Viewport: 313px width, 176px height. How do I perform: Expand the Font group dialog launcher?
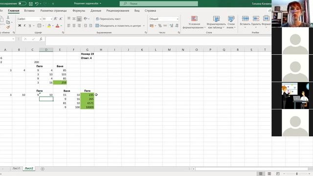click(x=63, y=33)
